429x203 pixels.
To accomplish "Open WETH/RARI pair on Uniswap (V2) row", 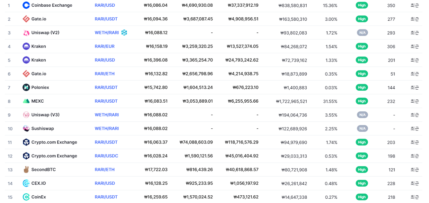I will click(x=107, y=33).
